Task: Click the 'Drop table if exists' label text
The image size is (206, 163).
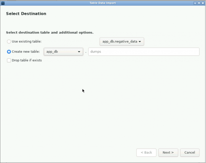Action: coord(27,60)
